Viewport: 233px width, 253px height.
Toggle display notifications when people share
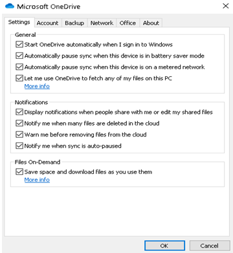[x=19, y=112]
